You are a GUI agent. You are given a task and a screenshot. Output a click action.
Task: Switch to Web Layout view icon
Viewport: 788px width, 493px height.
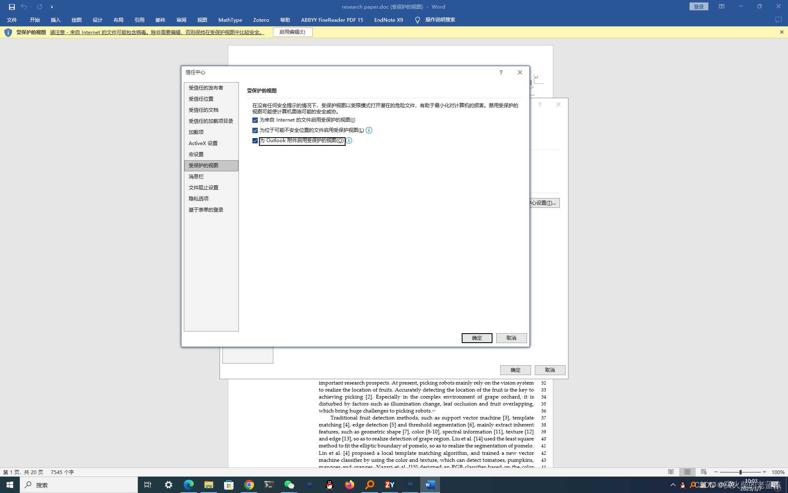pyautogui.click(x=703, y=472)
